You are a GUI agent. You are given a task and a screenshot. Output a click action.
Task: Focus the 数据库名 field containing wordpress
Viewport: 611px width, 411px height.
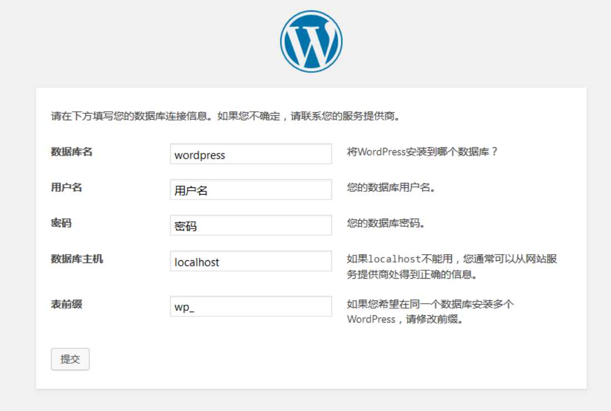(251, 154)
